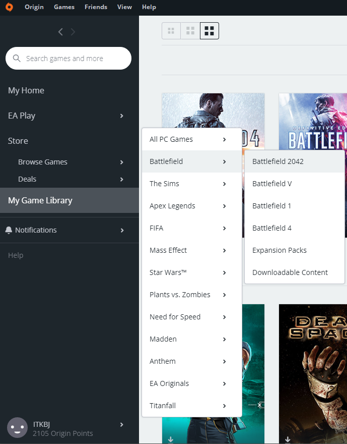Select Titanfall category
The height and width of the screenshot is (444, 347).
[192, 406]
